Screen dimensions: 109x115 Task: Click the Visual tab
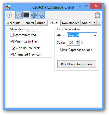54,22
